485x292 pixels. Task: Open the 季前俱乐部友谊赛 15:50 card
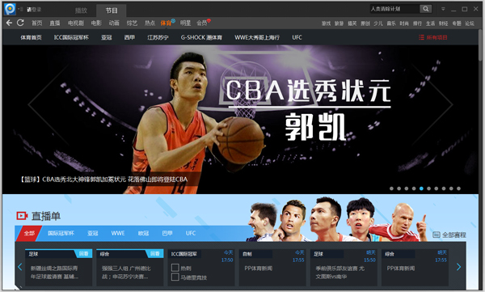click(x=344, y=268)
